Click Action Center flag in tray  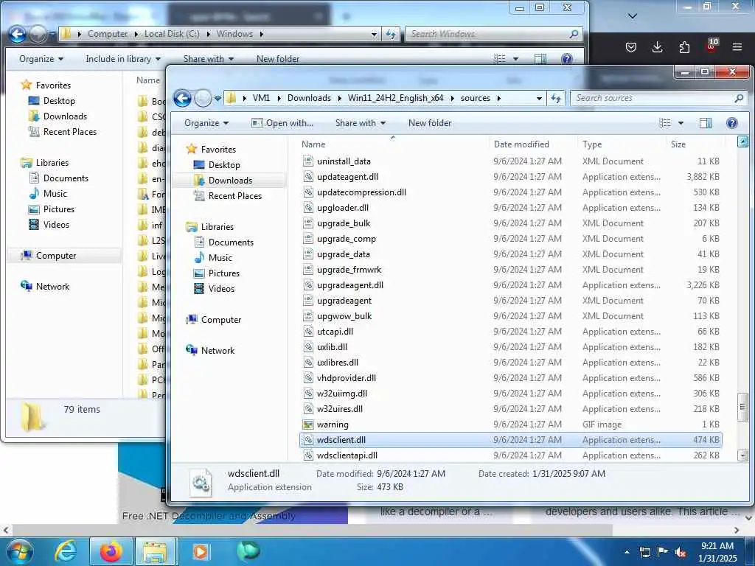663,552
